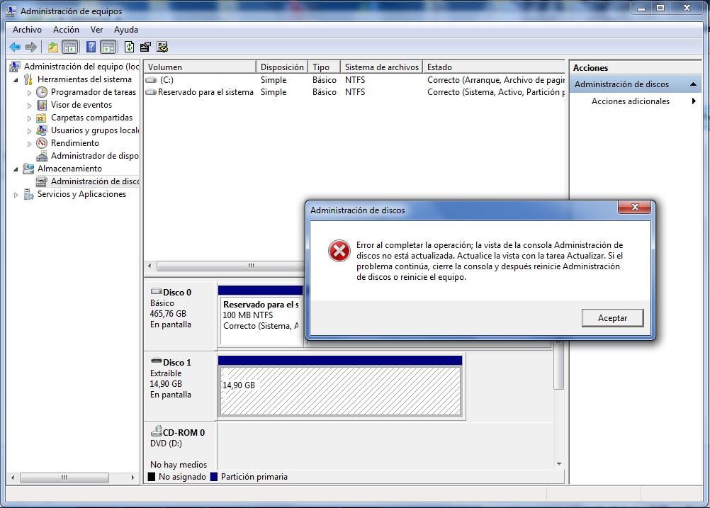Click the blue Back arrow in the toolbar
This screenshot has width=710, height=508.
click(x=15, y=47)
